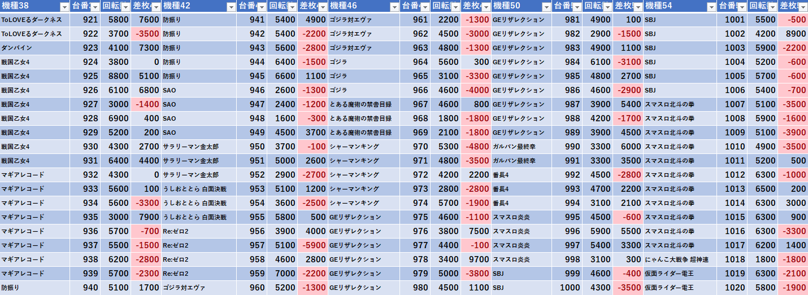Select the ゴジラ対エヴァ cell in row 962

click(364, 34)
